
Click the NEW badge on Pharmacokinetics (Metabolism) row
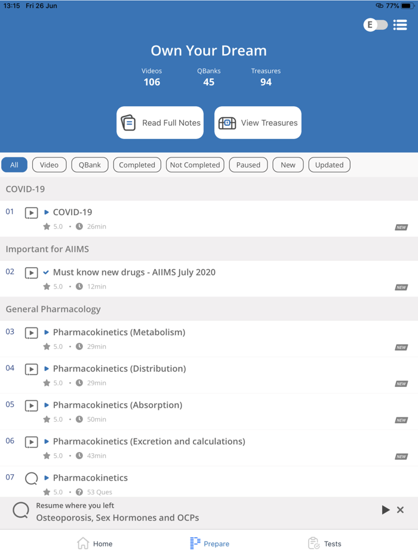[401, 348]
